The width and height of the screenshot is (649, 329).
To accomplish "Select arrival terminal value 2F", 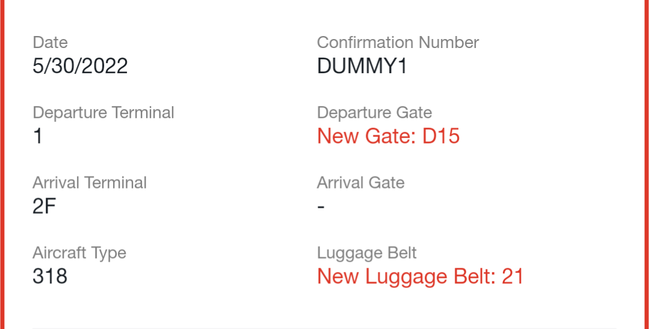I will point(44,207).
